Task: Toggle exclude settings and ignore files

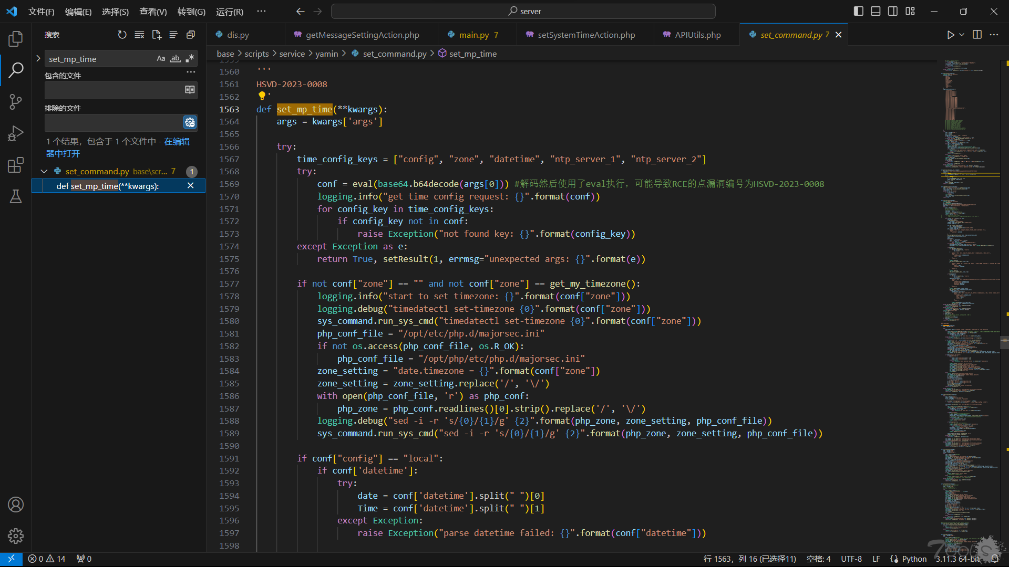Action: click(190, 122)
